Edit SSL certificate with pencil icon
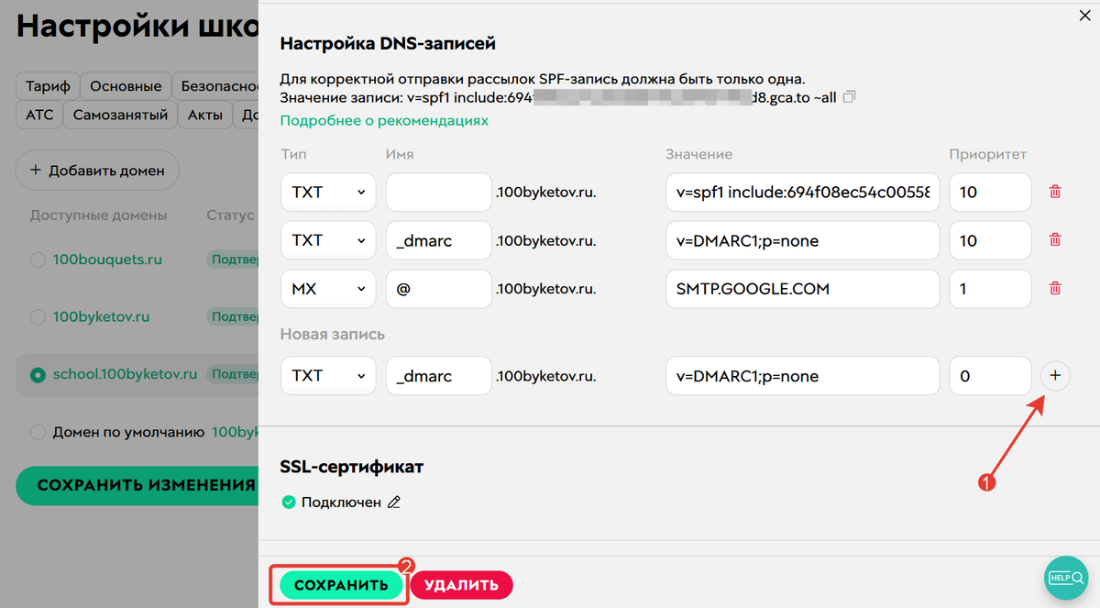This screenshot has height=608, width=1100. coord(394,503)
